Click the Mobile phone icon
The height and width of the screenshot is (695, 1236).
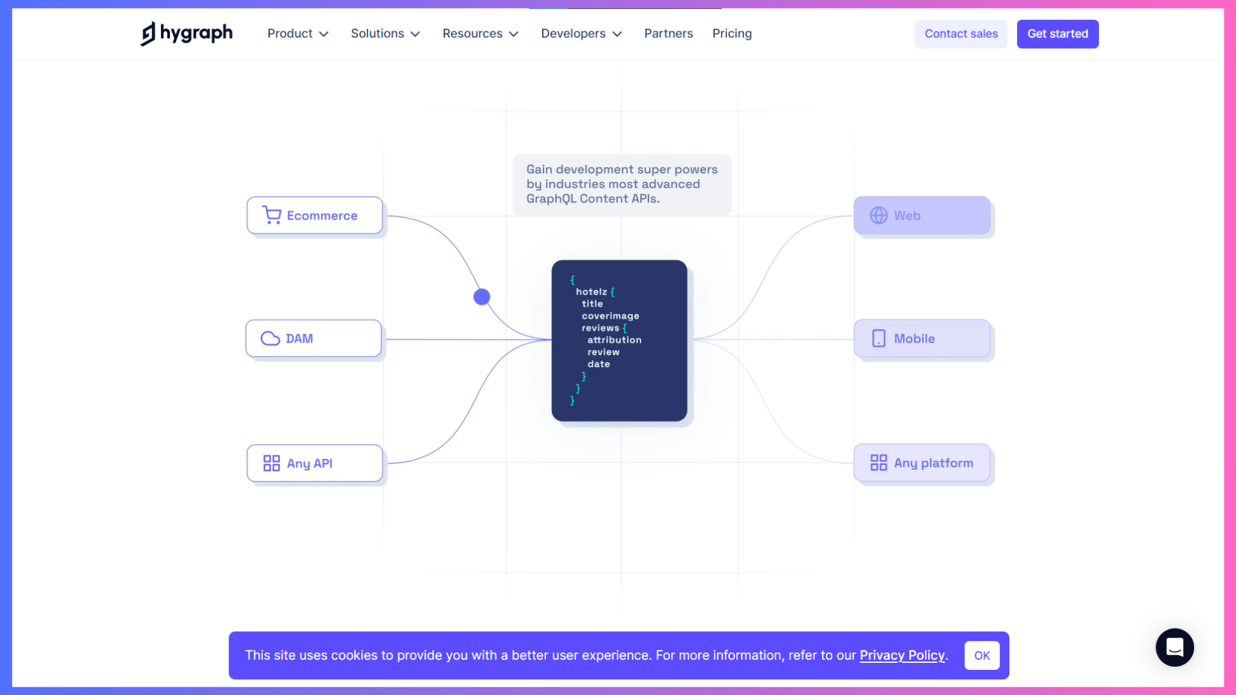(879, 338)
